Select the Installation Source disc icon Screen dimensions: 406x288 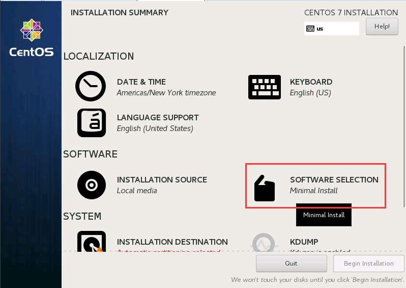(x=92, y=185)
